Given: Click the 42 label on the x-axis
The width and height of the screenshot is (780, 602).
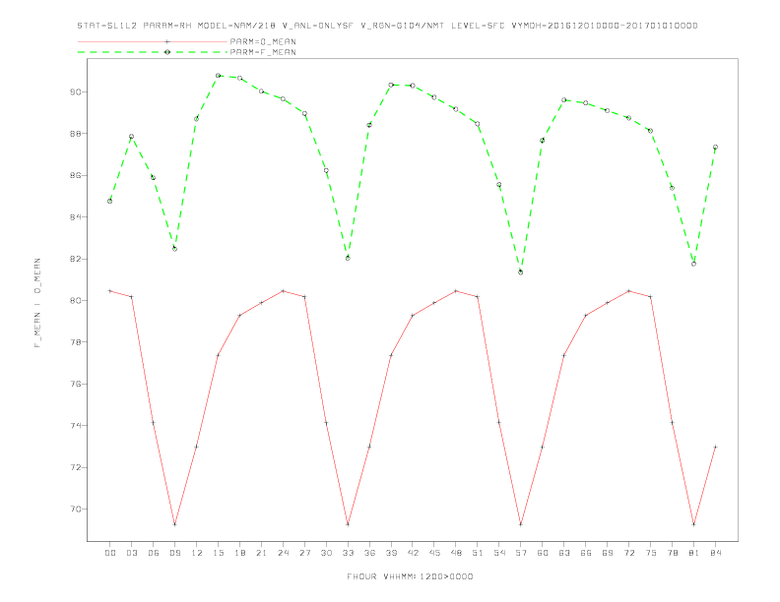Looking at the screenshot, I should (x=413, y=553).
